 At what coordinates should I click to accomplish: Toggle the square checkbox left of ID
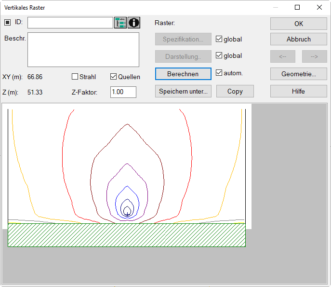7,22
